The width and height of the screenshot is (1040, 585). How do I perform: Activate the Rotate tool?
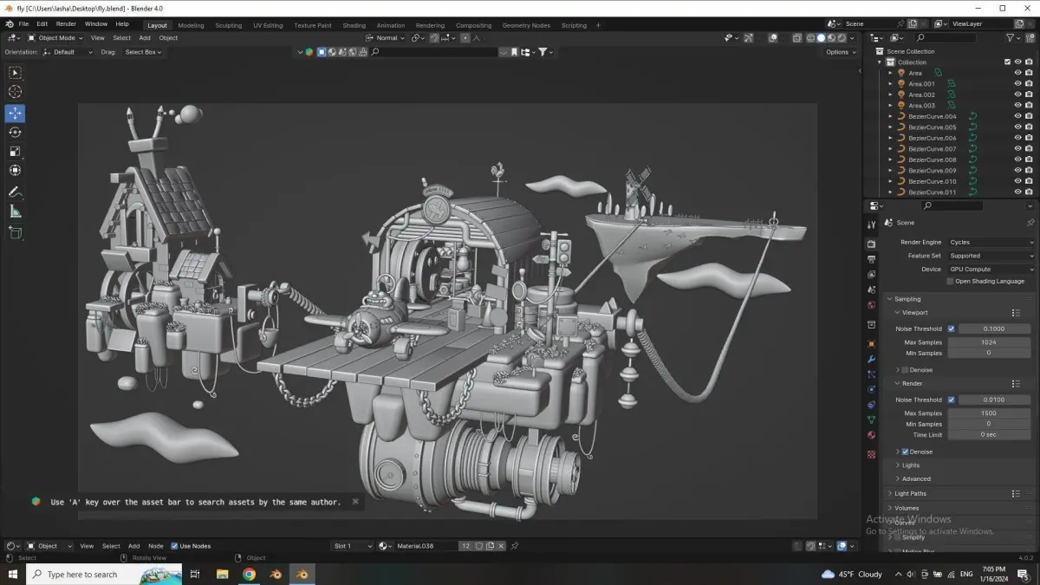(x=15, y=133)
